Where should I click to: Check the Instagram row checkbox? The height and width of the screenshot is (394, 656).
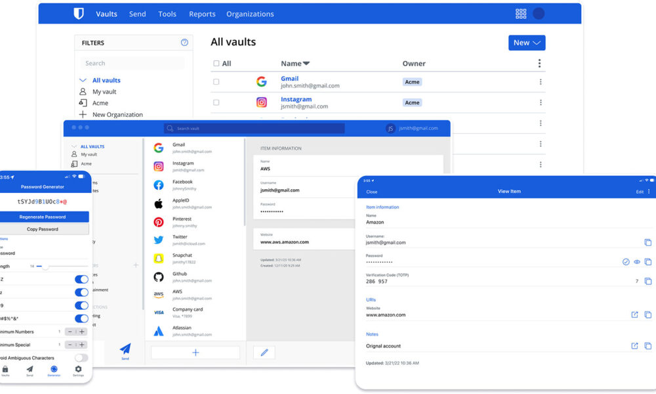pyautogui.click(x=216, y=102)
